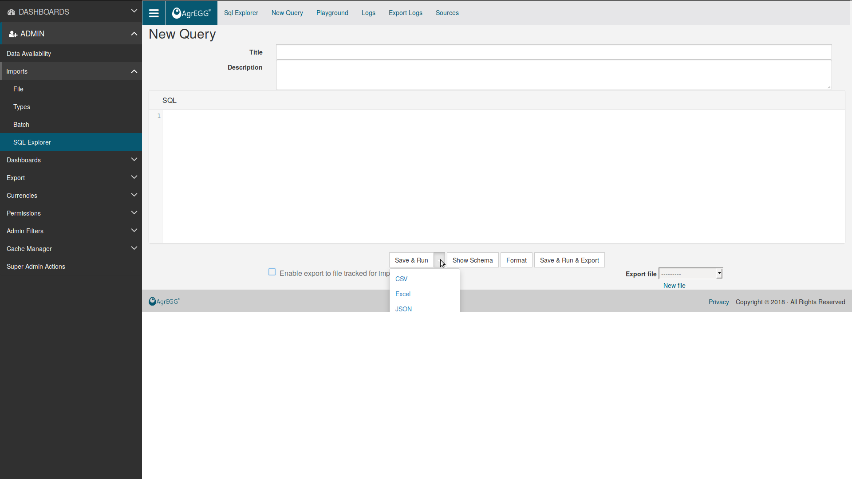852x479 pixels.
Task: Click the AgrEGG logo in top bar
Action: pos(191,13)
